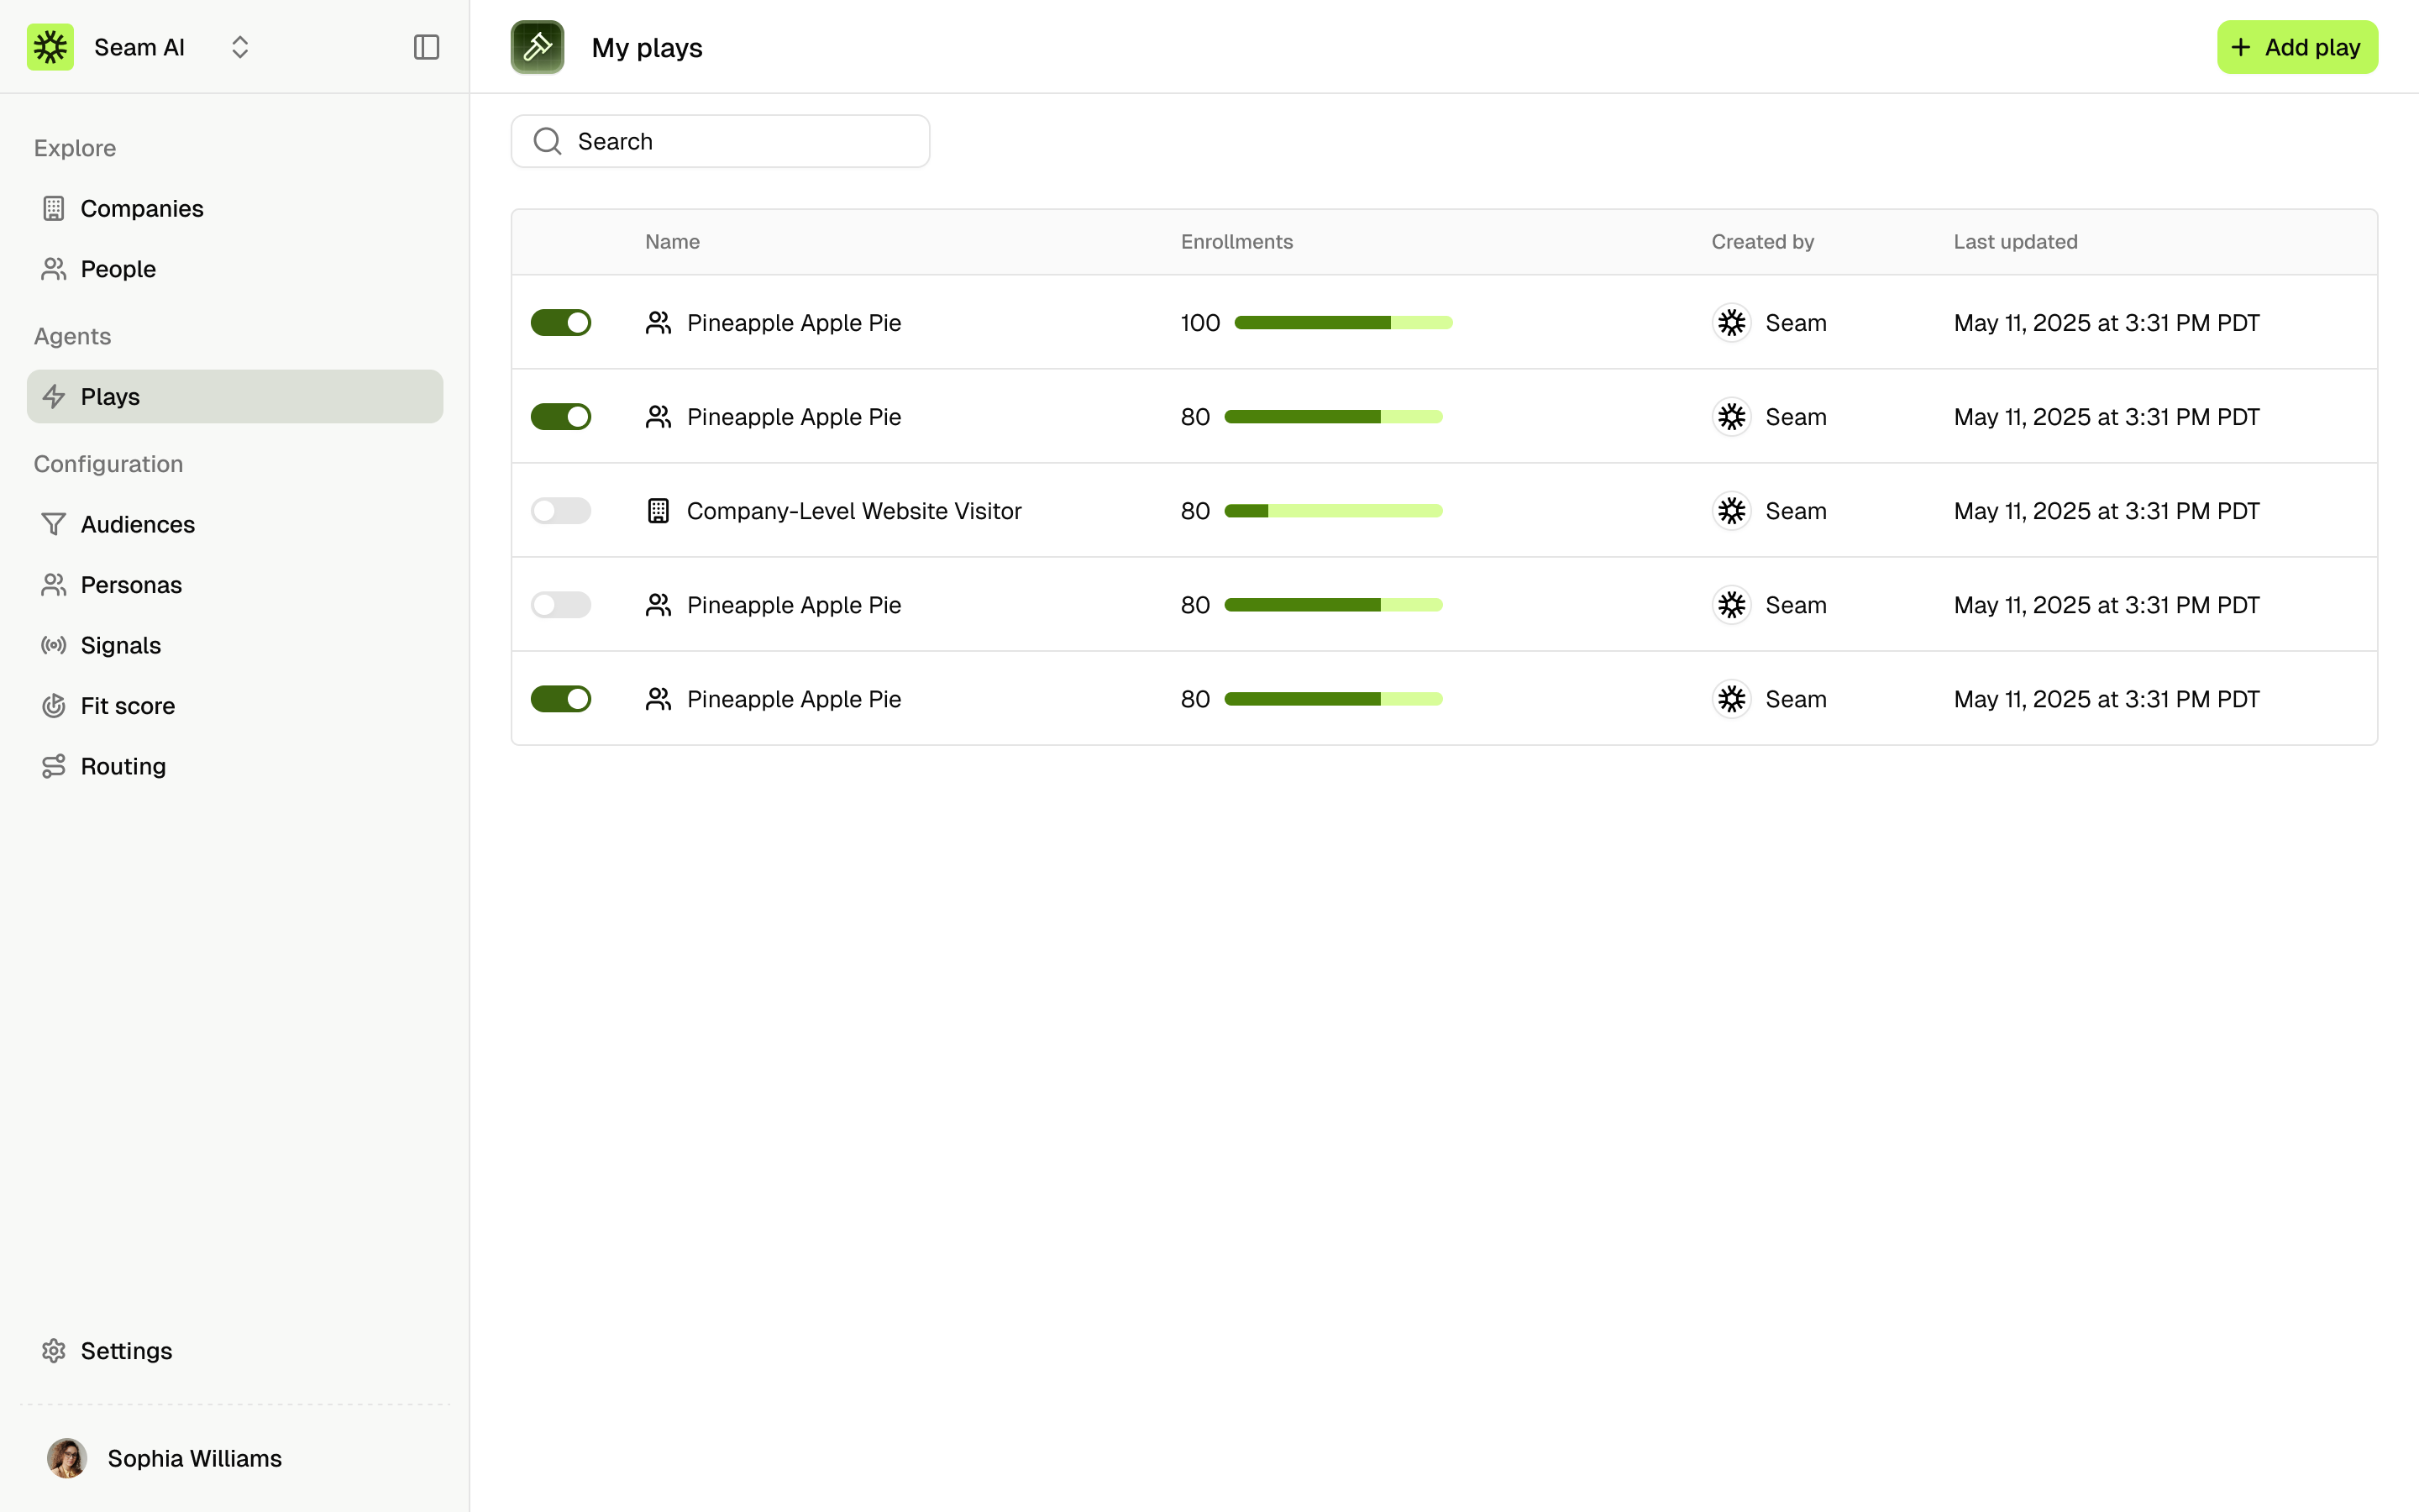
Task: Click the Routing icon in sidebar
Action: 54,766
